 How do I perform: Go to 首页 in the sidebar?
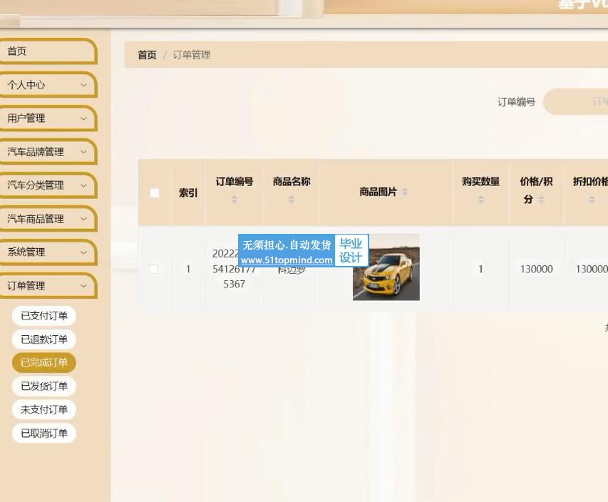[48, 51]
